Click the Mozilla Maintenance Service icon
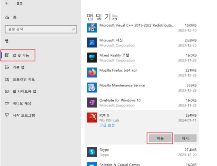 coord(92,87)
